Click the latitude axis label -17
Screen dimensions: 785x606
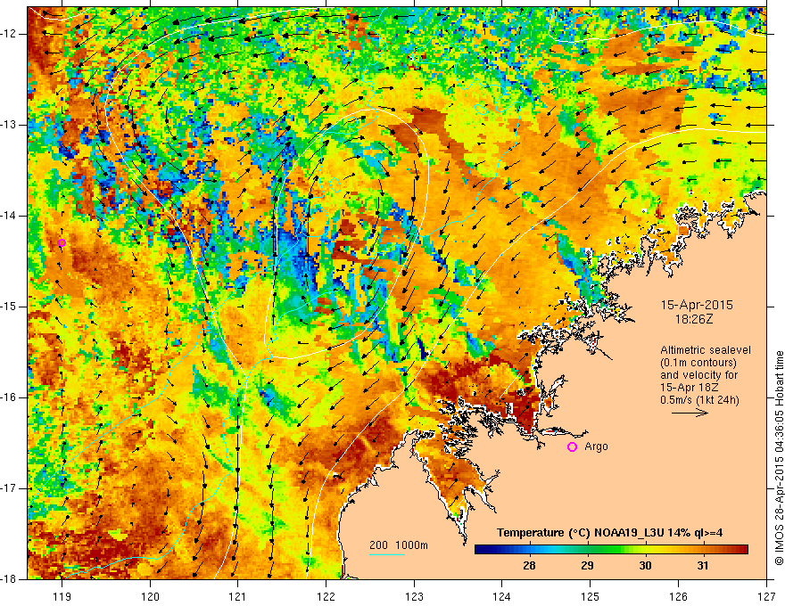(10, 488)
